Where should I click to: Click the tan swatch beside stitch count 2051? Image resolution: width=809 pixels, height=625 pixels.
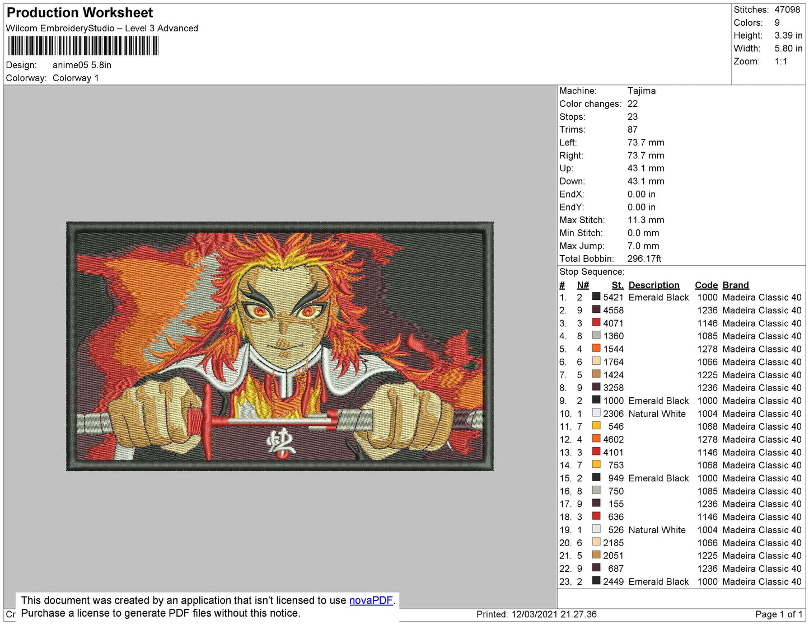[x=596, y=555]
